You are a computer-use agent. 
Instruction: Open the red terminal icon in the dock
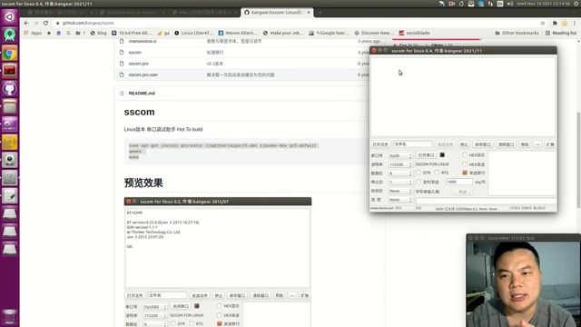(10, 71)
